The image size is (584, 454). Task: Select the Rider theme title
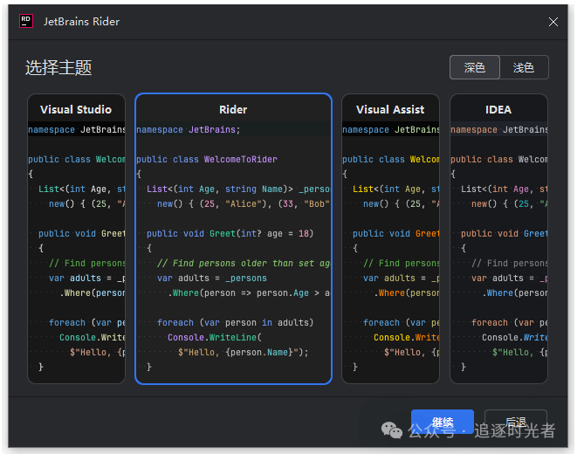pyautogui.click(x=233, y=109)
